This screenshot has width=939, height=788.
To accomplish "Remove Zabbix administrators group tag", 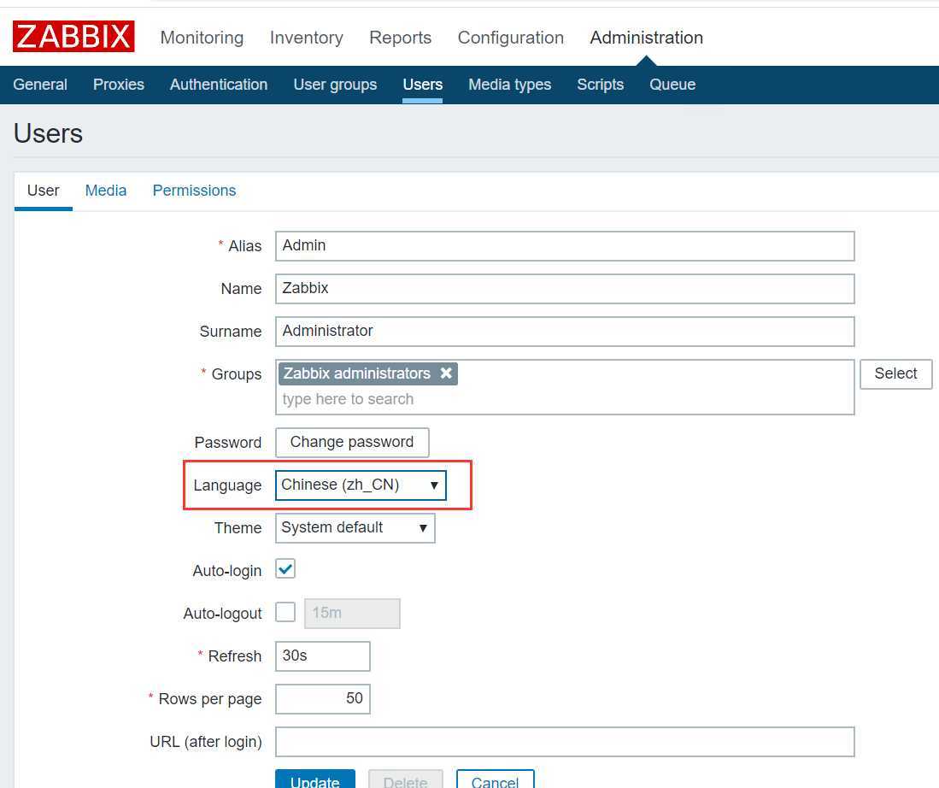I will tap(445, 373).
